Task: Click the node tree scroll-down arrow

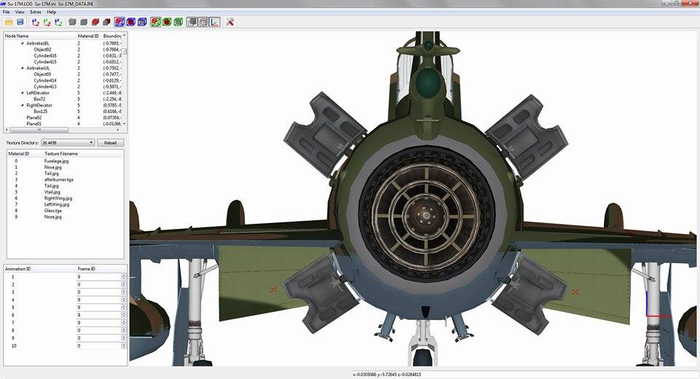Action: (125, 124)
